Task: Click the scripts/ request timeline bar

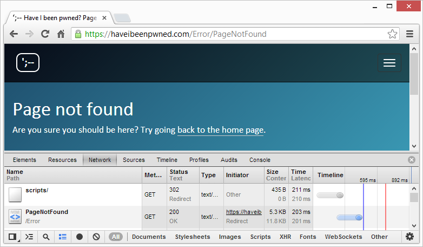Action: click(330, 195)
